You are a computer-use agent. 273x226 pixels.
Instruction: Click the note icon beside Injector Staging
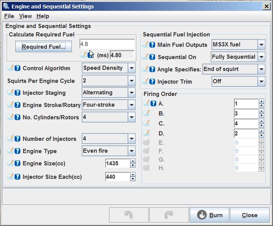(11, 92)
